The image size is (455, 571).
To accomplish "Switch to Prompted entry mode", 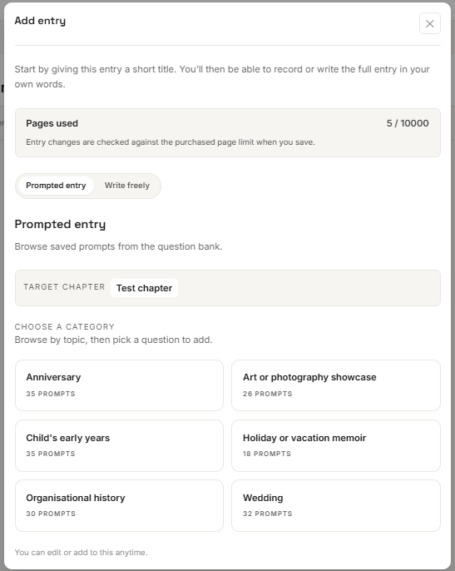I will pos(56,186).
